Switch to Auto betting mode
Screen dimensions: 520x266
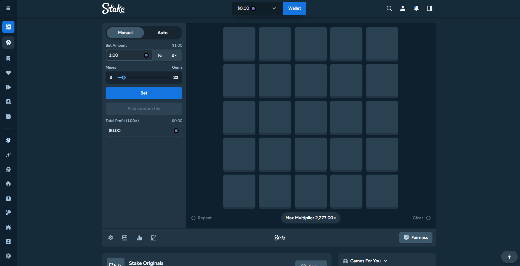coord(163,33)
